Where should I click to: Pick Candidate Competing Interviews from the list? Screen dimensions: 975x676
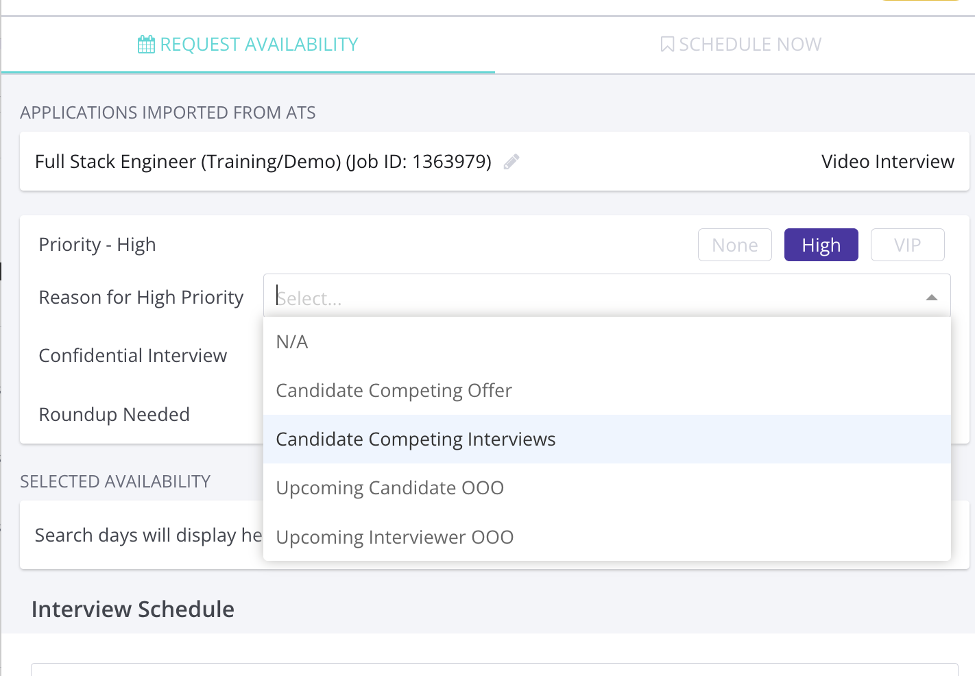(416, 439)
